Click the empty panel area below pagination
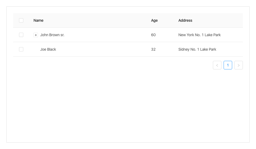This screenshot has width=256, height=149. [128, 107]
